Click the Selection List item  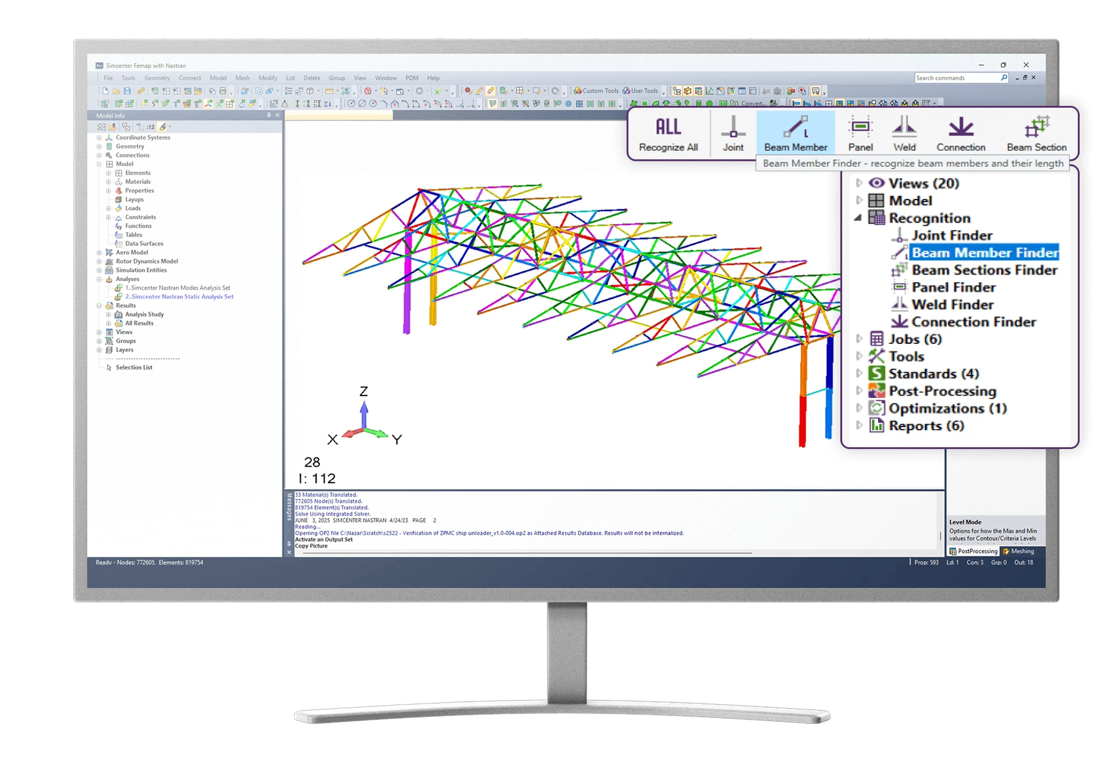point(134,368)
